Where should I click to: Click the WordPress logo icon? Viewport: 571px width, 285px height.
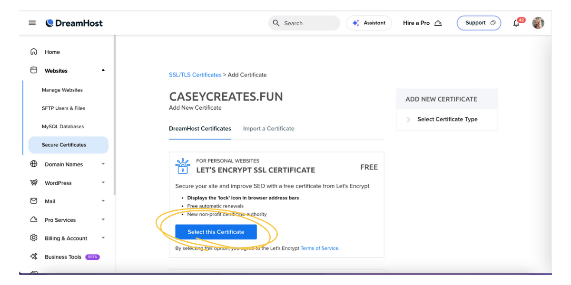[x=34, y=182]
